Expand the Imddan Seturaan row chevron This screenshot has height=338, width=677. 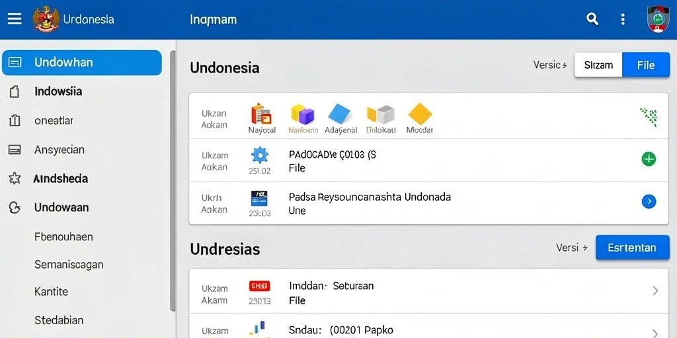pyautogui.click(x=655, y=290)
